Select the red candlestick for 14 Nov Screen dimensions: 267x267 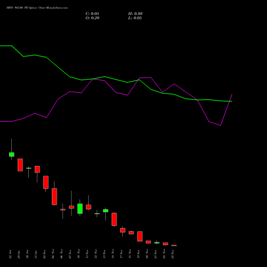point(114,219)
